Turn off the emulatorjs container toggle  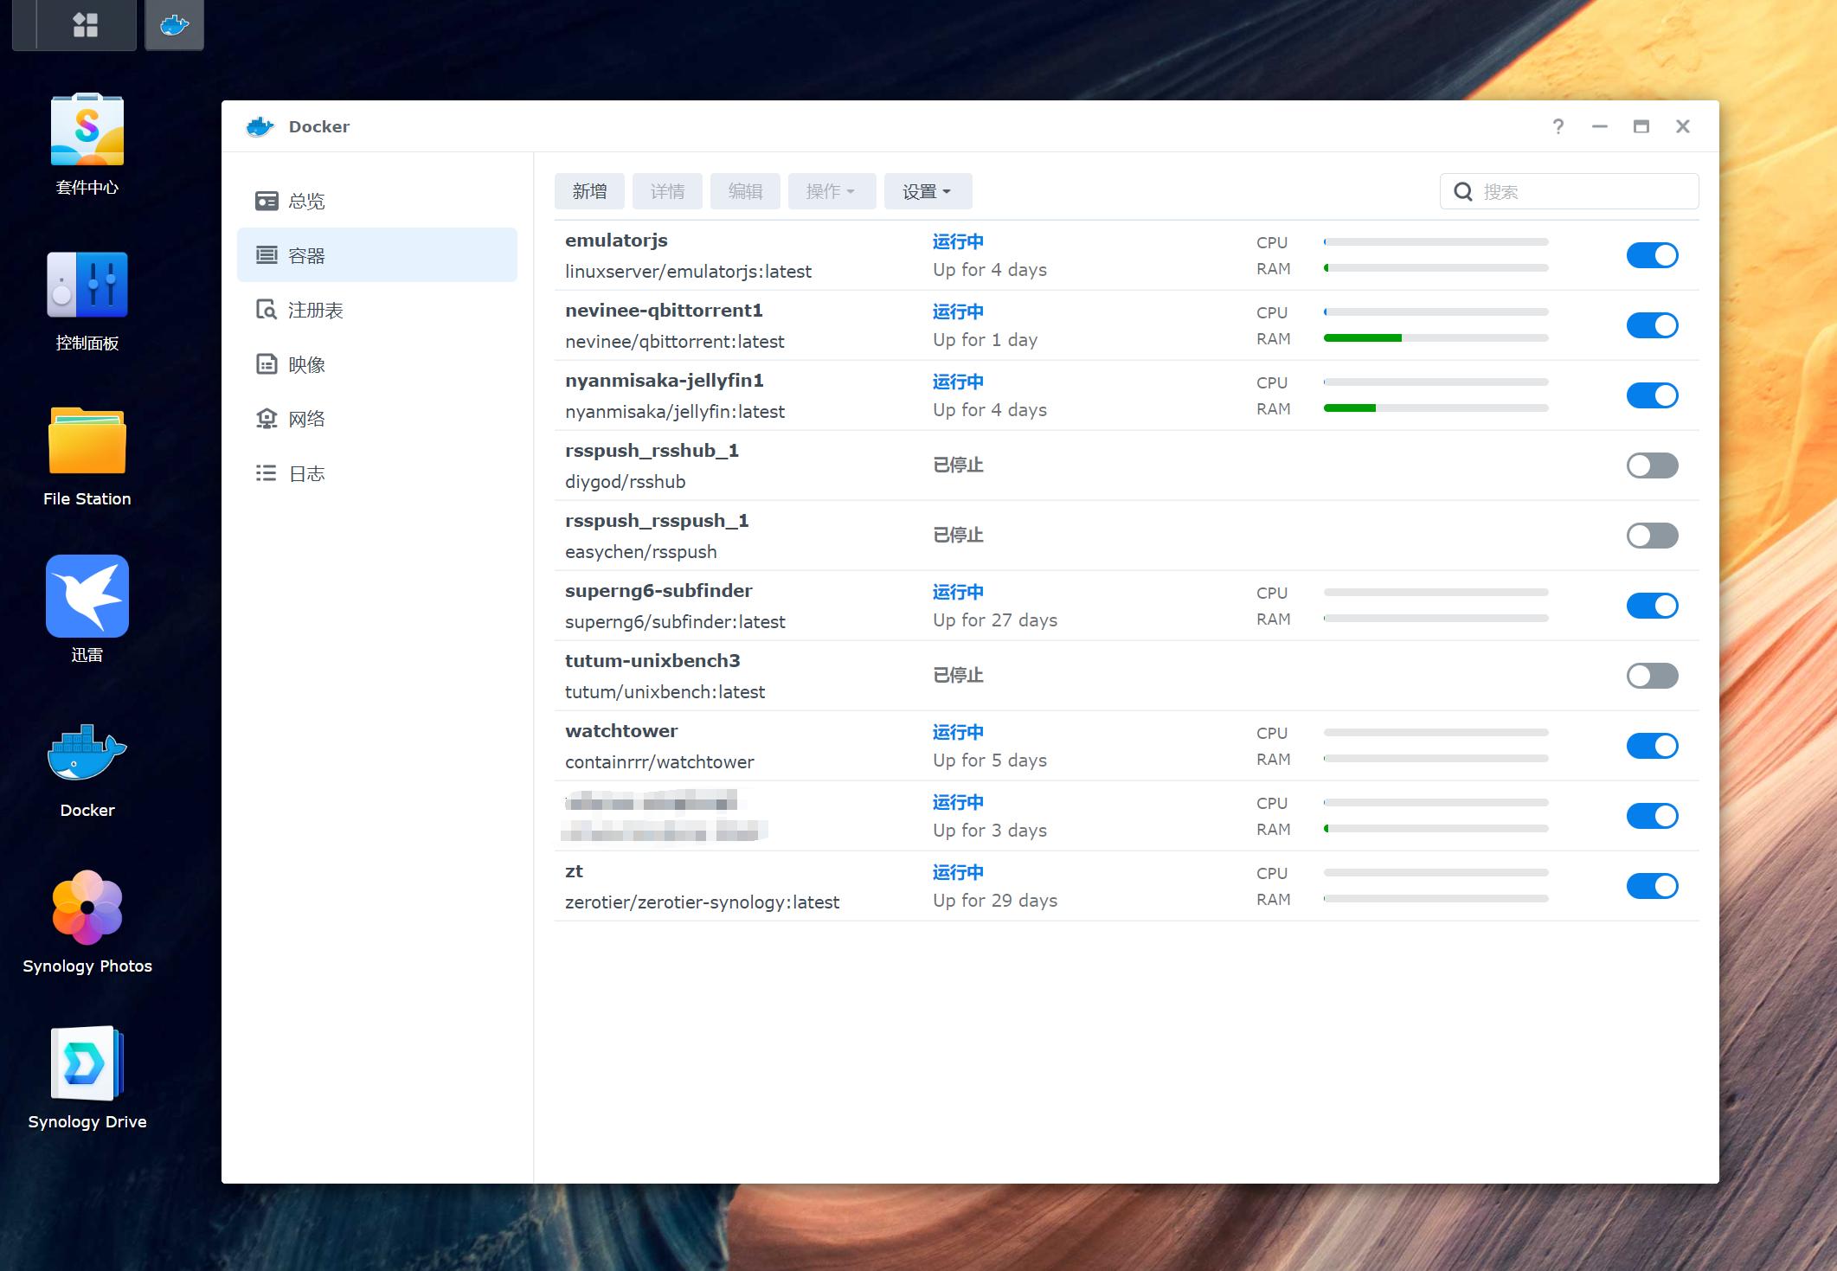tap(1651, 255)
